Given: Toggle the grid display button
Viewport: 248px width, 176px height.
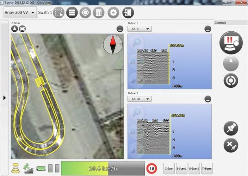Looking at the screenshot, I should click(x=72, y=13).
